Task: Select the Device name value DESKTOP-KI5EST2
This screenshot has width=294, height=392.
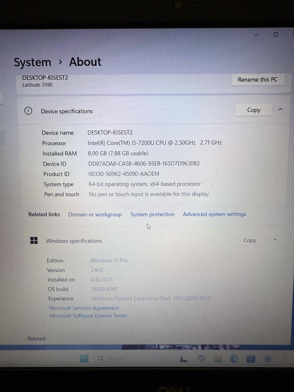Action: tap(110, 132)
